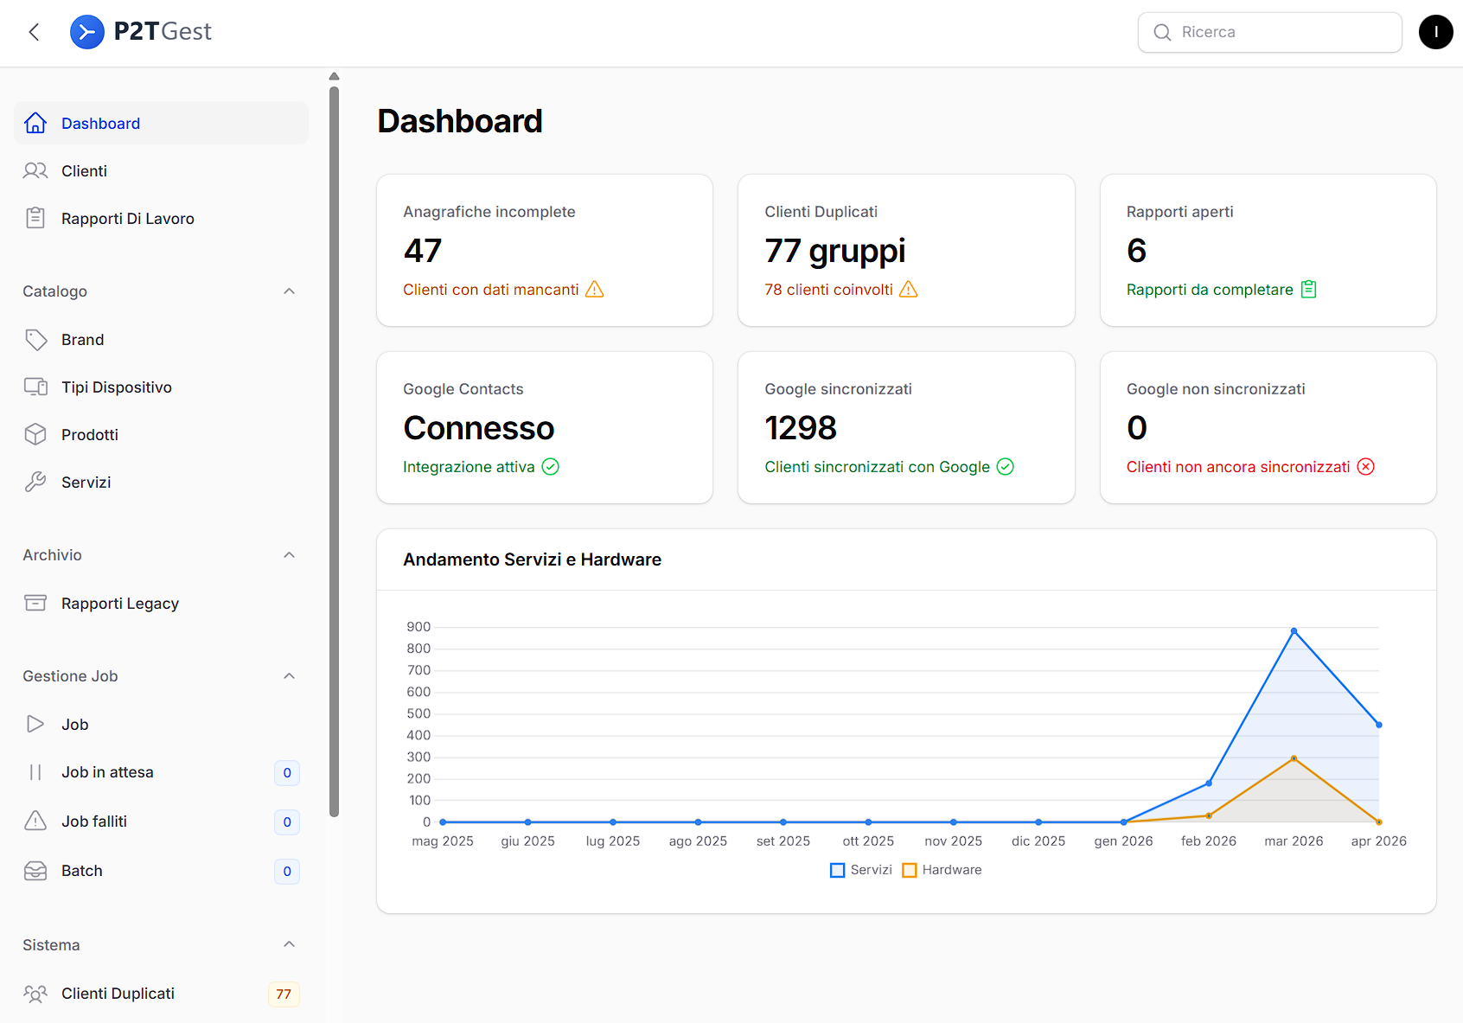Toggle Servizi series in chart legend
This screenshot has width=1463, height=1023.
pyautogui.click(x=861, y=870)
